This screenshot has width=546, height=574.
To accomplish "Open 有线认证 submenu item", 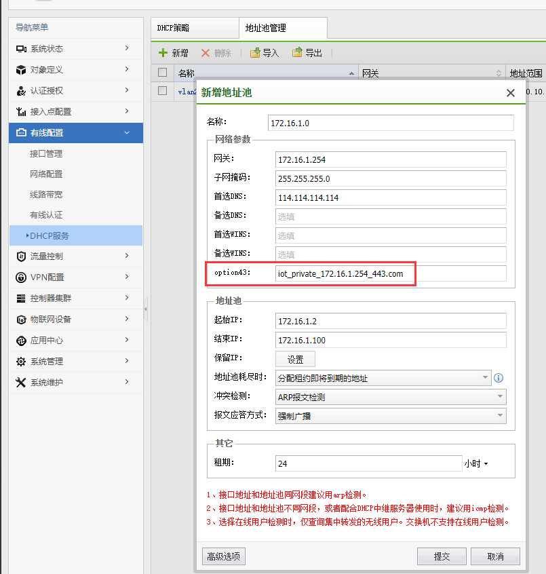I will tap(46, 215).
